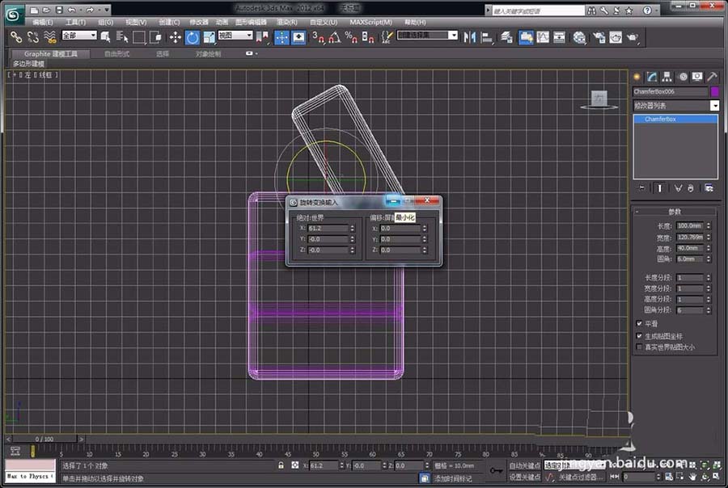This screenshot has height=488, width=728.
Task: Toggle the 平滑 smooth checkbox
Action: [640, 323]
